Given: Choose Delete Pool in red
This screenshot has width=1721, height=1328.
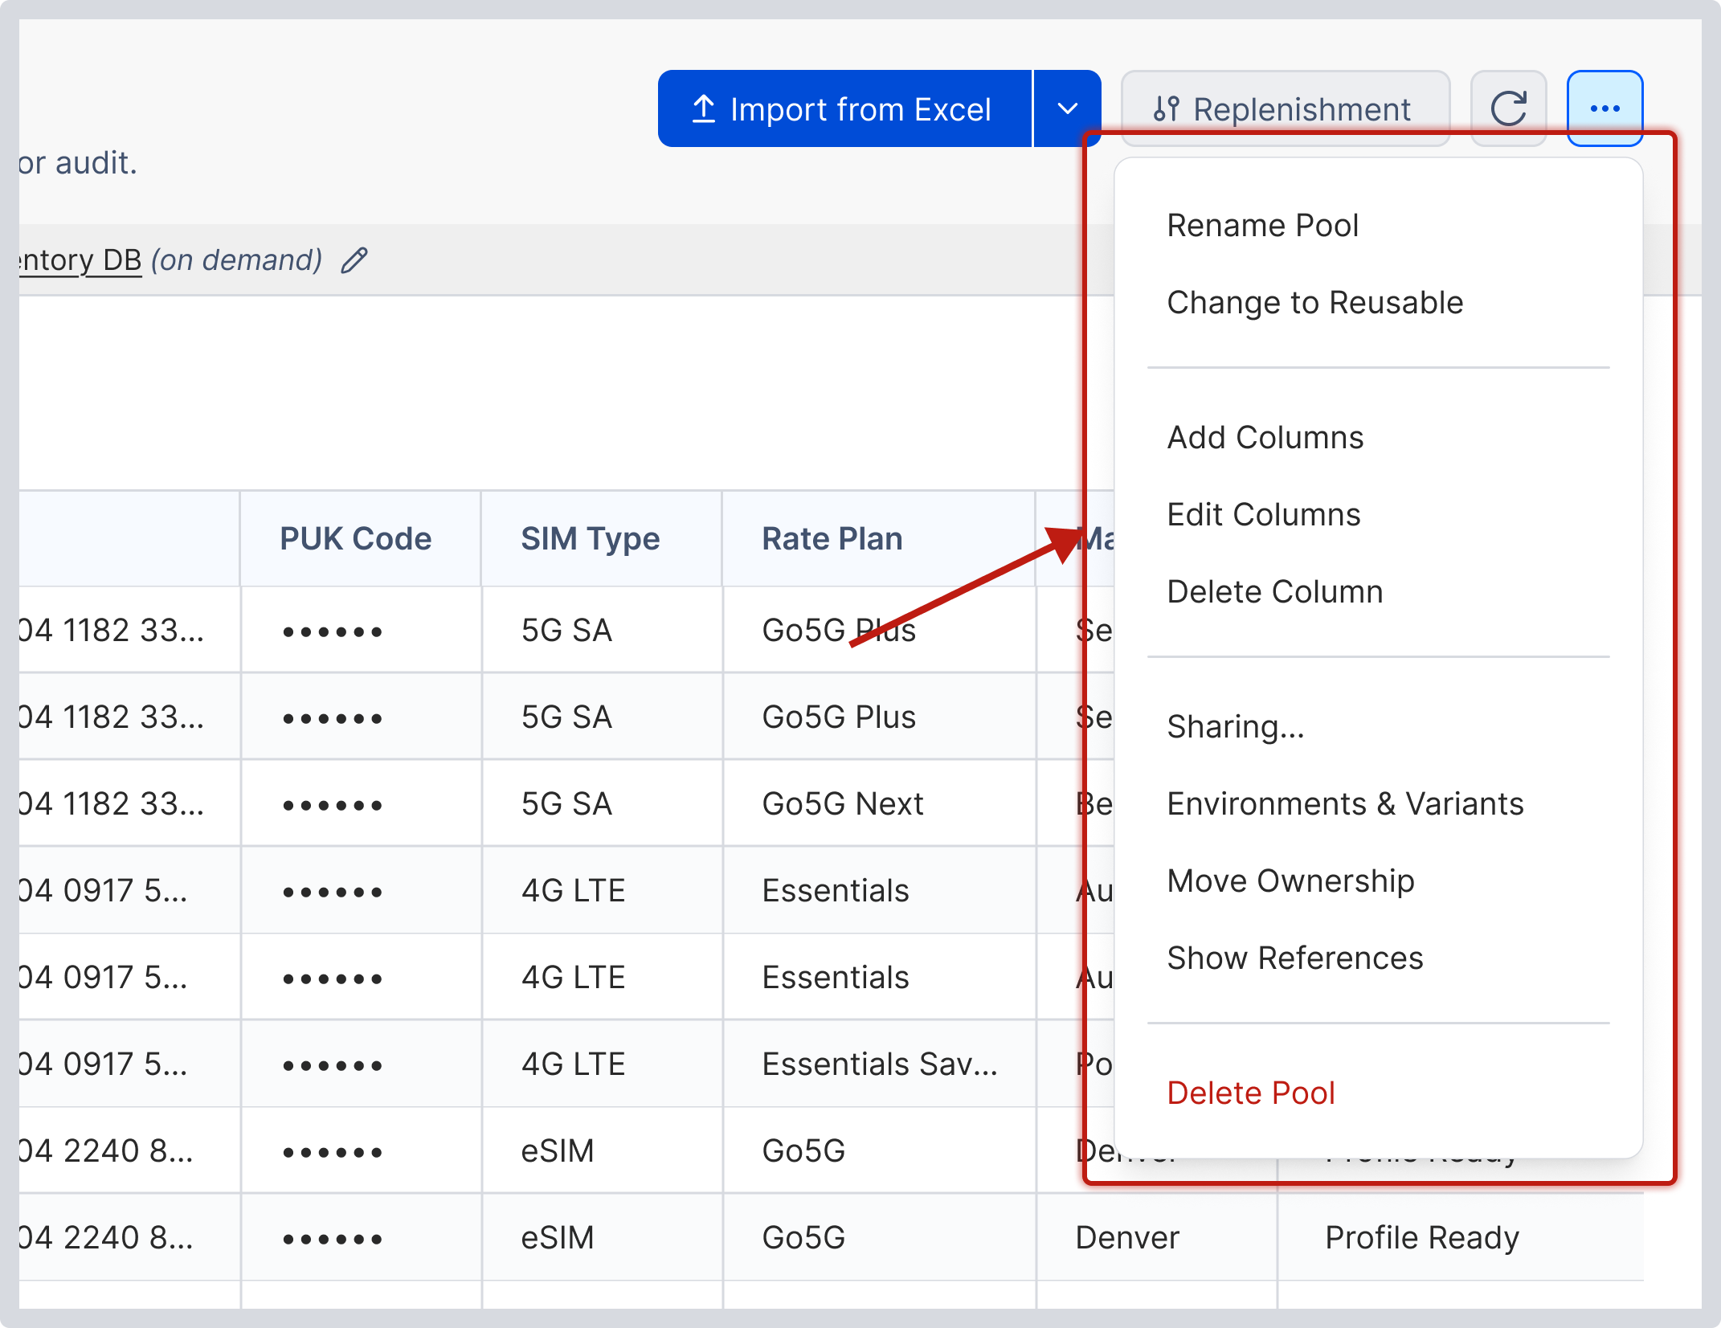Looking at the screenshot, I should pyautogui.click(x=1378, y=1093).
